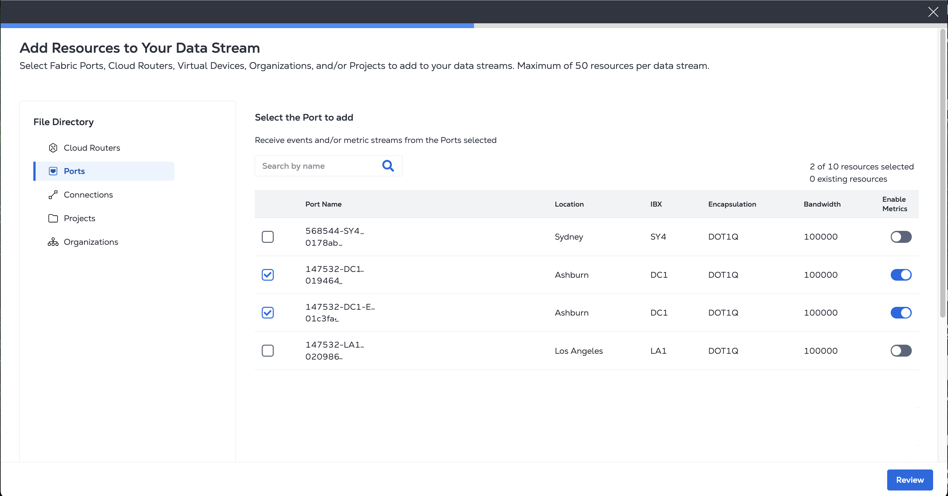Click the Connections link icon
948x496 pixels.
pos(53,195)
